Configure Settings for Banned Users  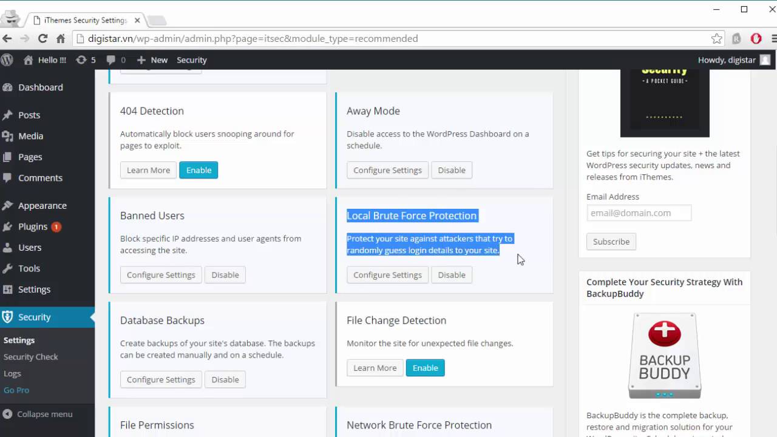tap(161, 275)
